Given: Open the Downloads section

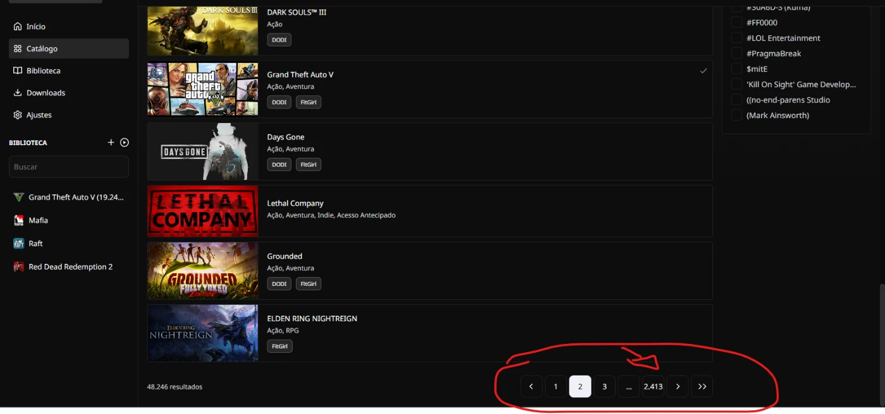Looking at the screenshot, I should 46,93.
